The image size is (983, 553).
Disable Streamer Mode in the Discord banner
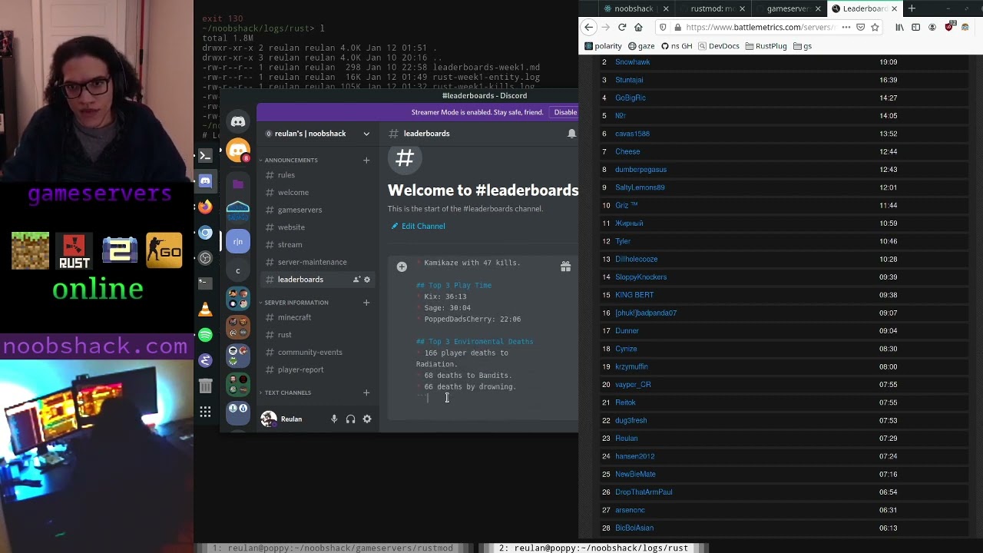(x=565, y=112)
